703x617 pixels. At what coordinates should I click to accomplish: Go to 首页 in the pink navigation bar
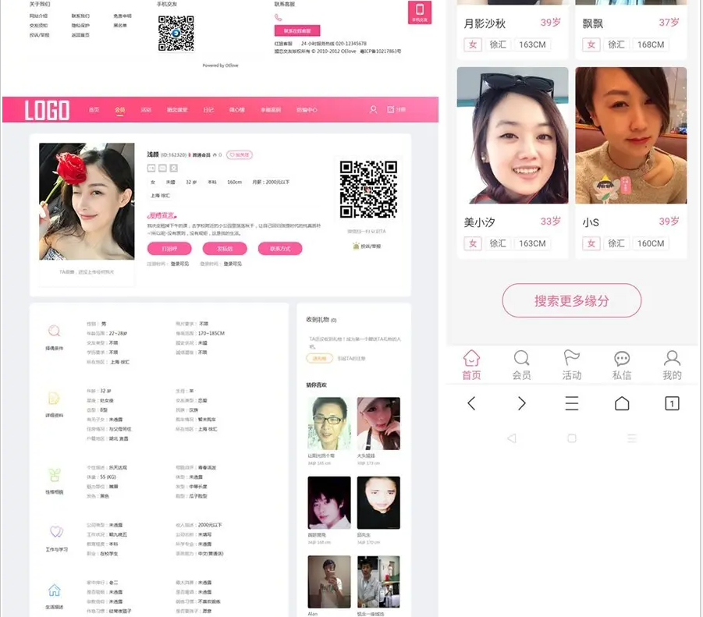click(x=94, y=110)
